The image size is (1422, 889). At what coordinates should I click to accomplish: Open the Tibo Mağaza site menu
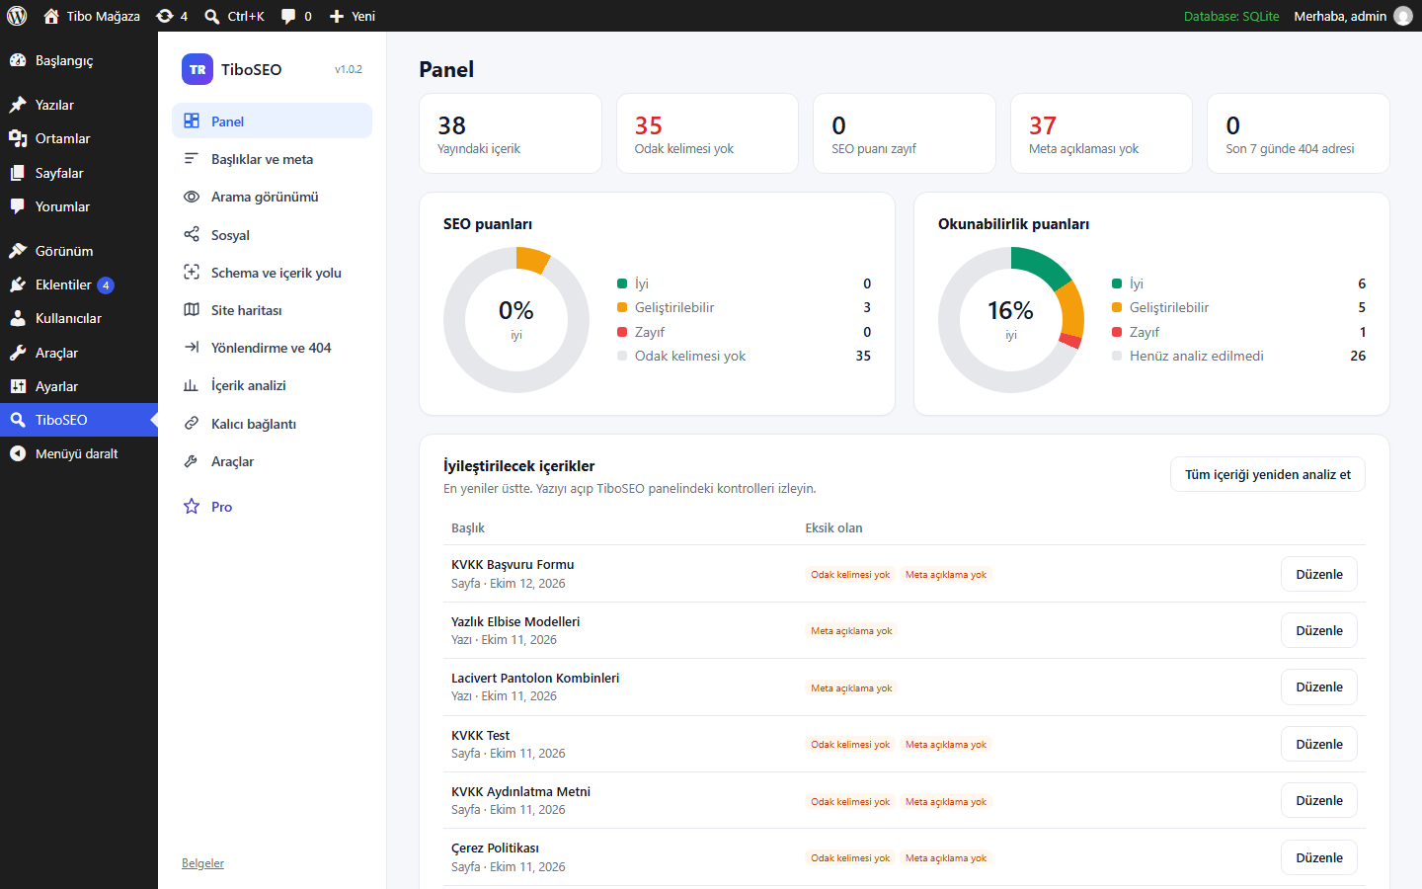(x=92, y=16)
